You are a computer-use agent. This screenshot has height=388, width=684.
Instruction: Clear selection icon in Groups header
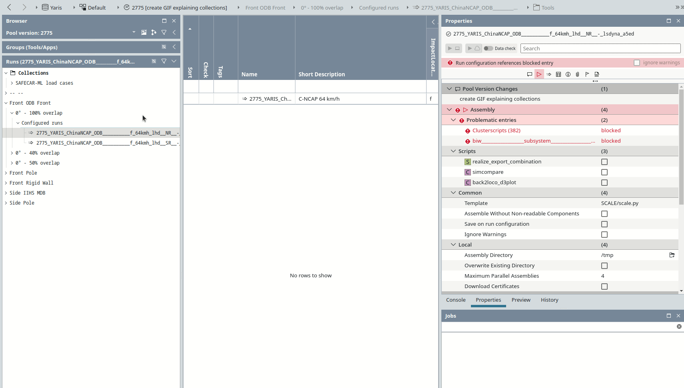164,47
